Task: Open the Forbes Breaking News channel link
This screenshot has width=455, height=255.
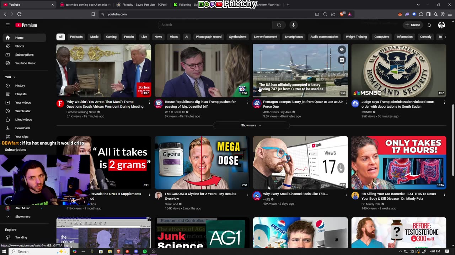Action: click(81, 112)
